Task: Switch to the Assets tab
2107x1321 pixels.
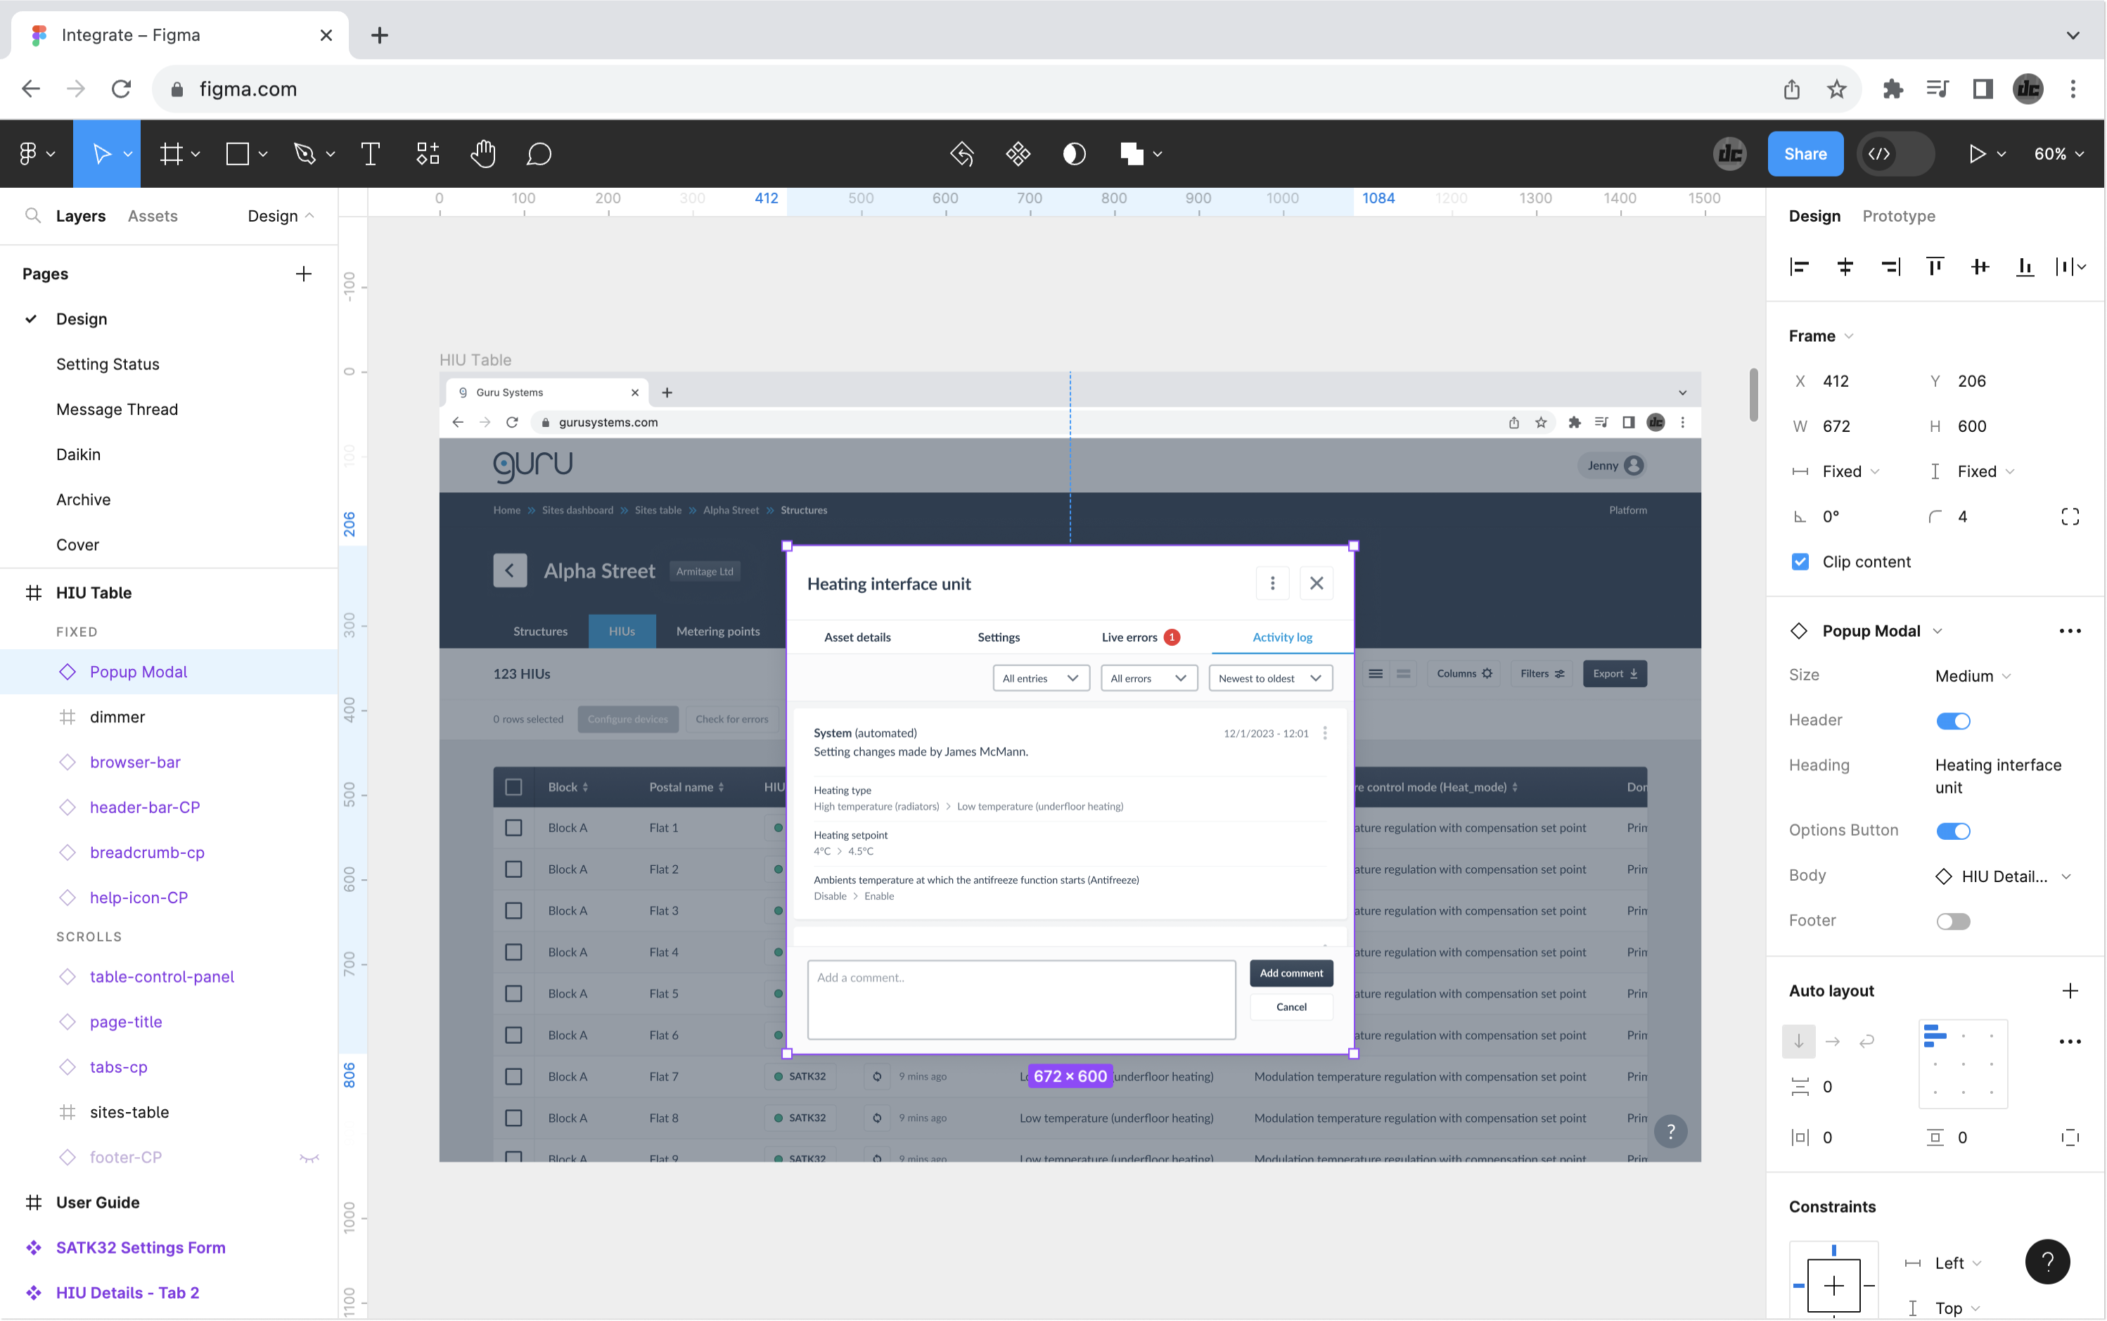Action: (x=152, y=215)
